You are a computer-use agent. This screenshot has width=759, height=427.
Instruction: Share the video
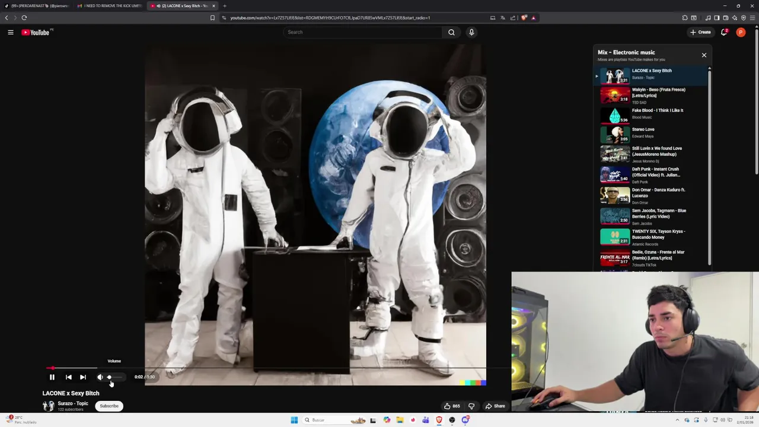(x=495, y=406)
